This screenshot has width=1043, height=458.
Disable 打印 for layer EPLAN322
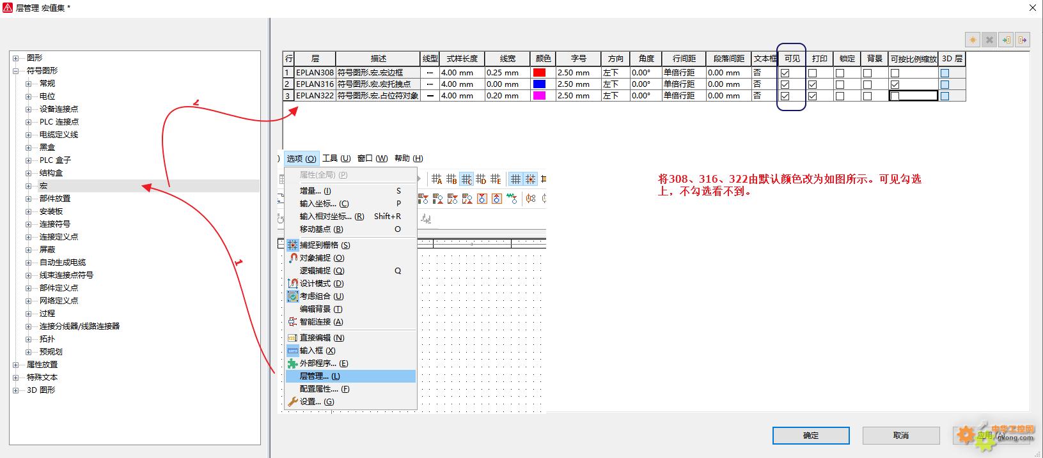[x=812, y=96]
